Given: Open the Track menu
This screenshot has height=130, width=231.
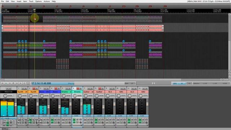Looking at the screenshot, I should coord(31,1).
